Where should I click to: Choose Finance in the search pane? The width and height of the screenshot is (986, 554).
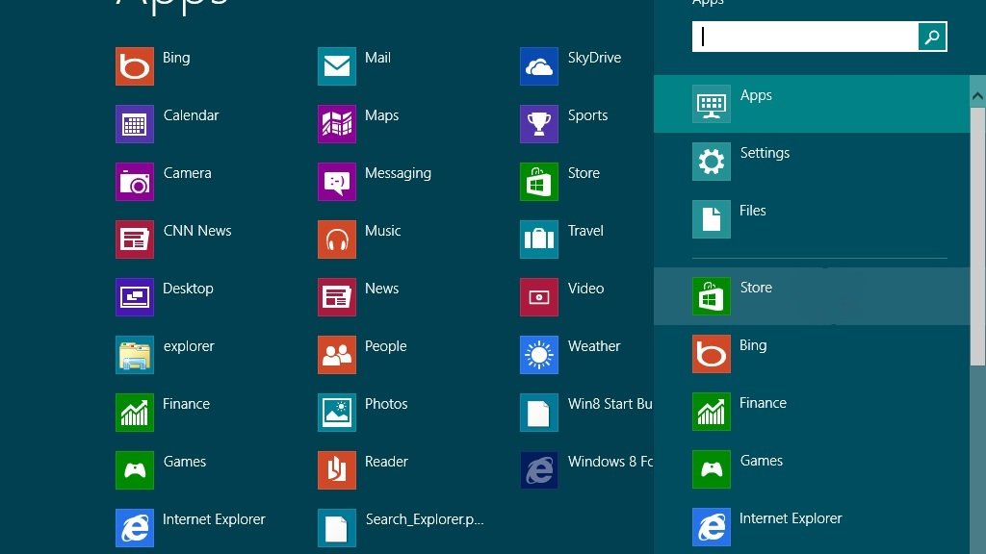811,412
